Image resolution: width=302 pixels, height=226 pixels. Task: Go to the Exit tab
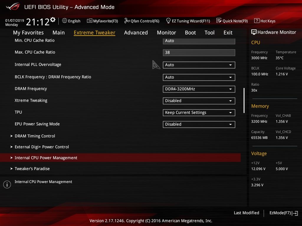tap(228, 32)
